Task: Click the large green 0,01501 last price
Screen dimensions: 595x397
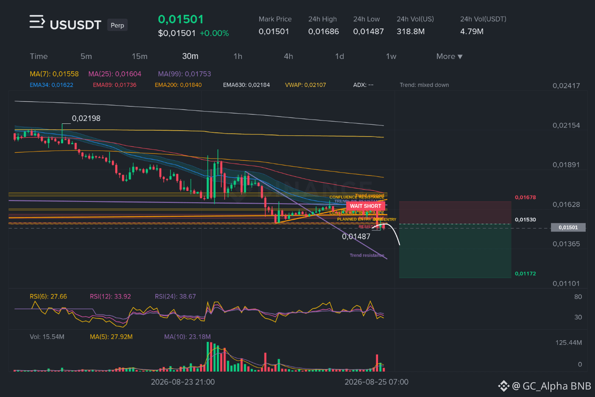Action: pyautogui.click(x=181, y=20)
